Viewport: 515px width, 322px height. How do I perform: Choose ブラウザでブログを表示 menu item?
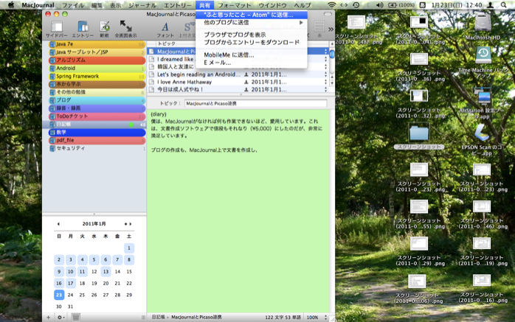click(x=252, y=35)
